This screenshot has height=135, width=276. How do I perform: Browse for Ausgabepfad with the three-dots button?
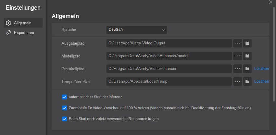click(x=238, y=43)
